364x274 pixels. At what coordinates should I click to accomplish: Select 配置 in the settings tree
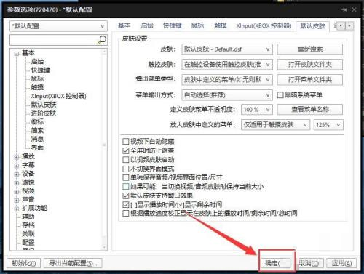coord(28,243)
